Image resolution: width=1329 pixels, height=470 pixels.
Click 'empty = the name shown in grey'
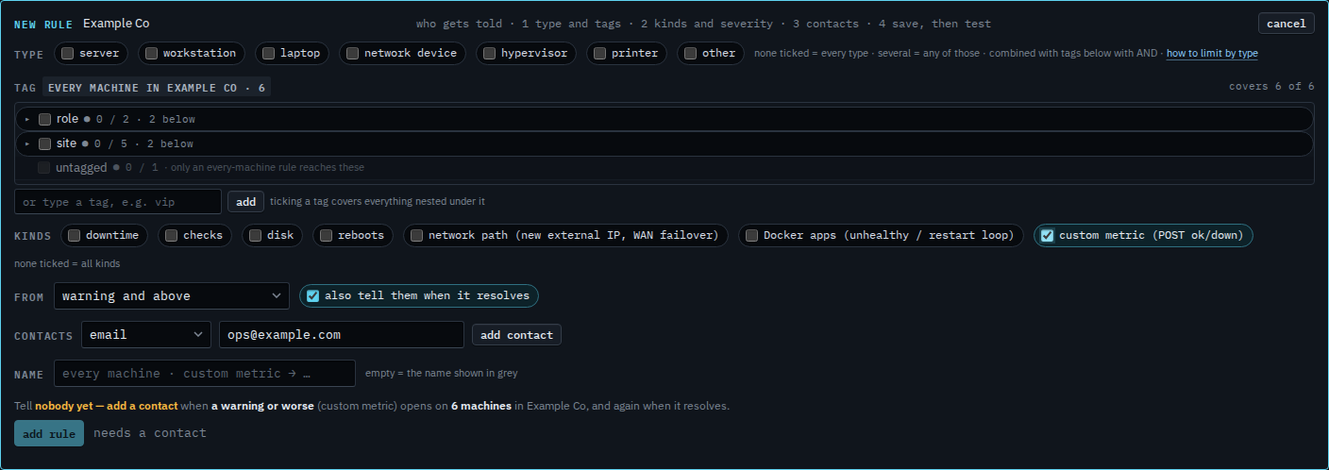pos(442,374)
